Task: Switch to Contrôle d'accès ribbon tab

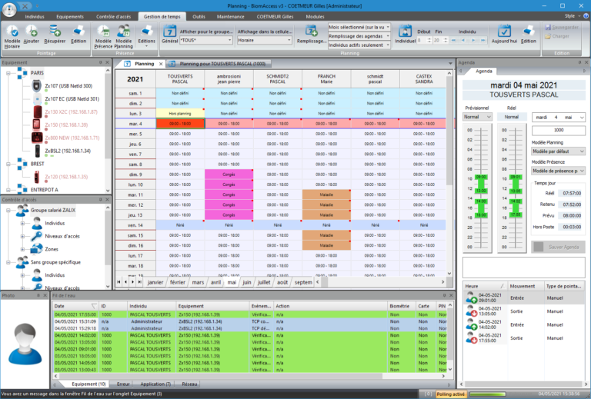Action: 113,17
